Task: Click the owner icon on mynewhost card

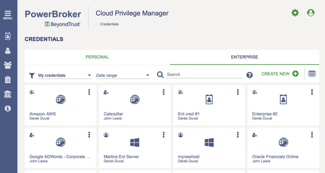Action: click(x=180, y=135)
